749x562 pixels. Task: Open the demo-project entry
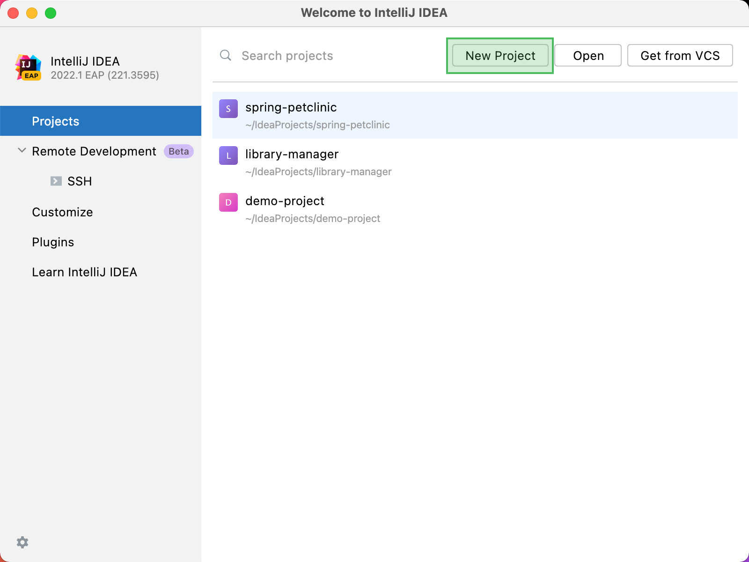point(475,209)
